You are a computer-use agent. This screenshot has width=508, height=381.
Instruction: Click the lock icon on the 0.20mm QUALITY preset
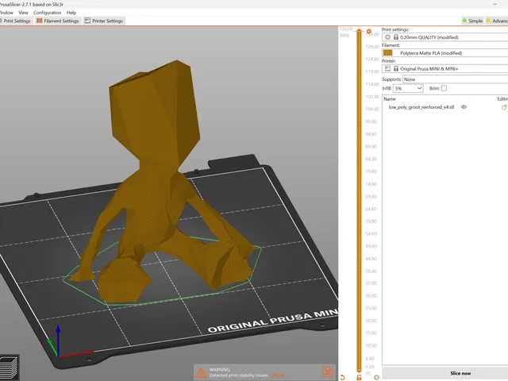coord(396,37)
